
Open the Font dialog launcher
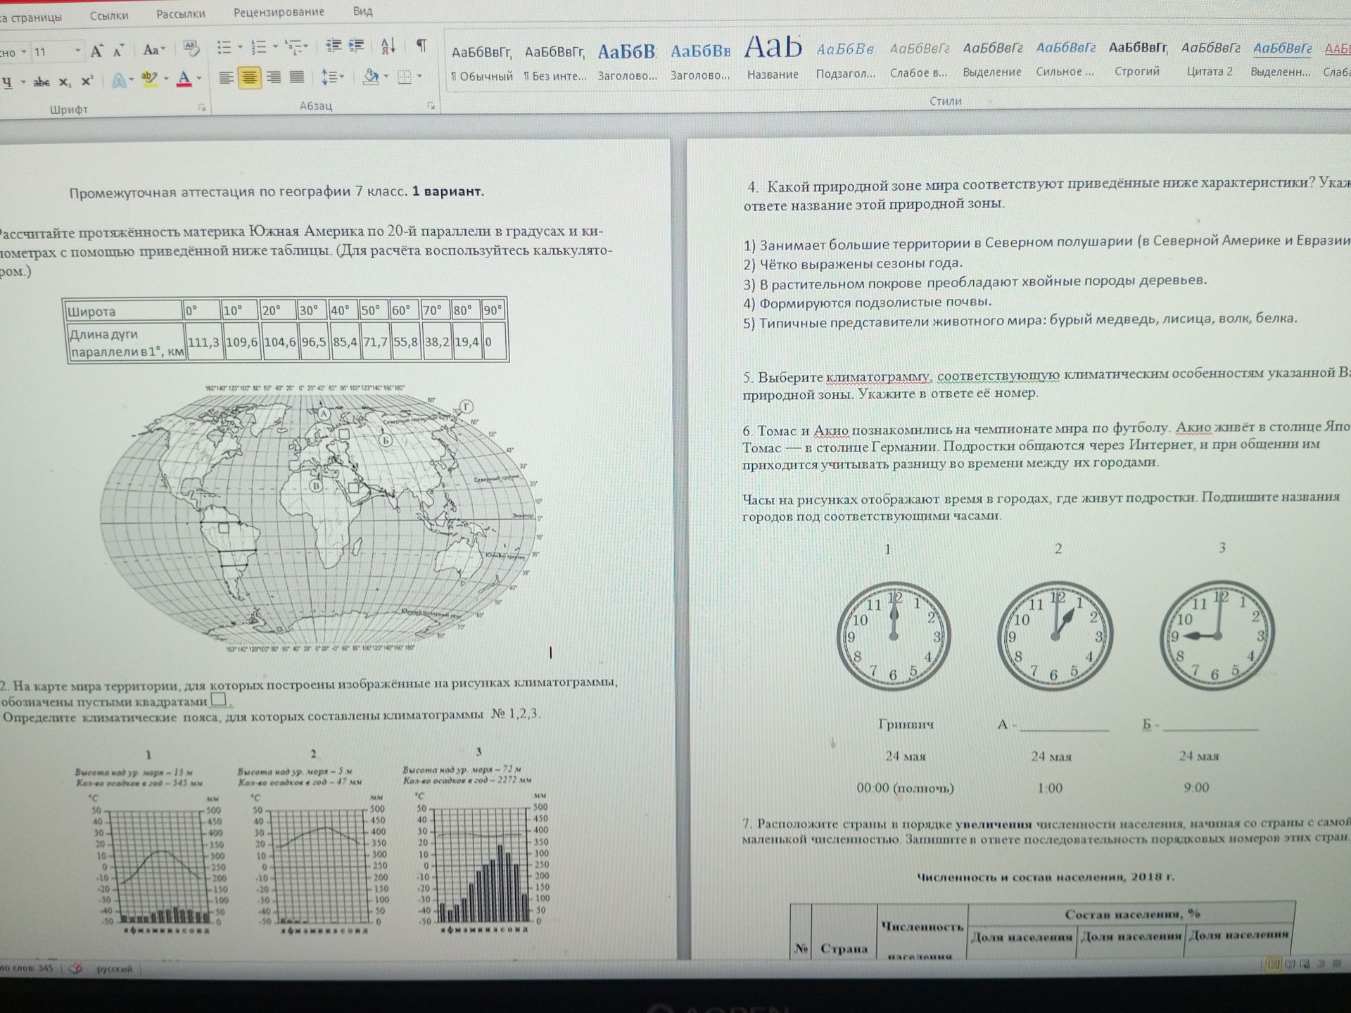pos(202,108)
